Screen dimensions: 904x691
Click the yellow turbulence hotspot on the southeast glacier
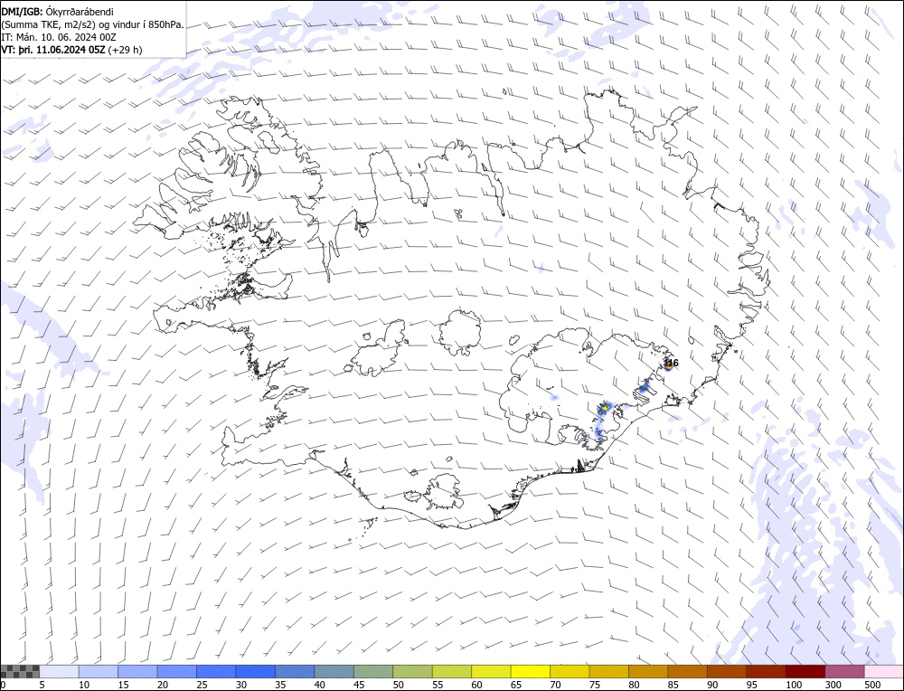[x=605, y=408]
